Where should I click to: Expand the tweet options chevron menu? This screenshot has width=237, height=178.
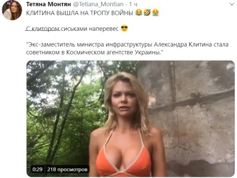[232, 4]
